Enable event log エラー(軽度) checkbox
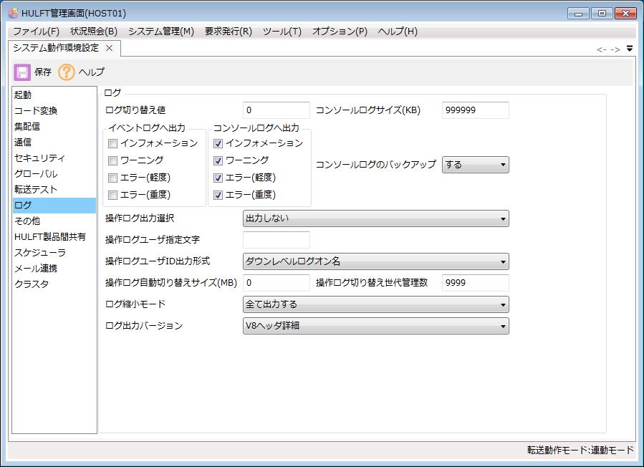 pos(112,178)
